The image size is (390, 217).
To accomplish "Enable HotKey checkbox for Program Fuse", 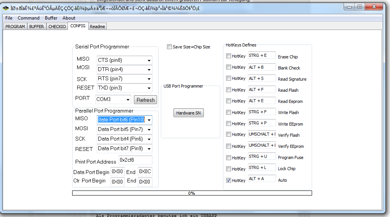I will point(228,157).
